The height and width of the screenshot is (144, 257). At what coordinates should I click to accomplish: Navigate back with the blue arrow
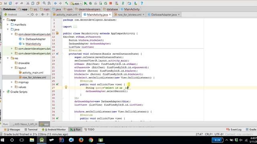pyautogui.click(x=55, y=3)
